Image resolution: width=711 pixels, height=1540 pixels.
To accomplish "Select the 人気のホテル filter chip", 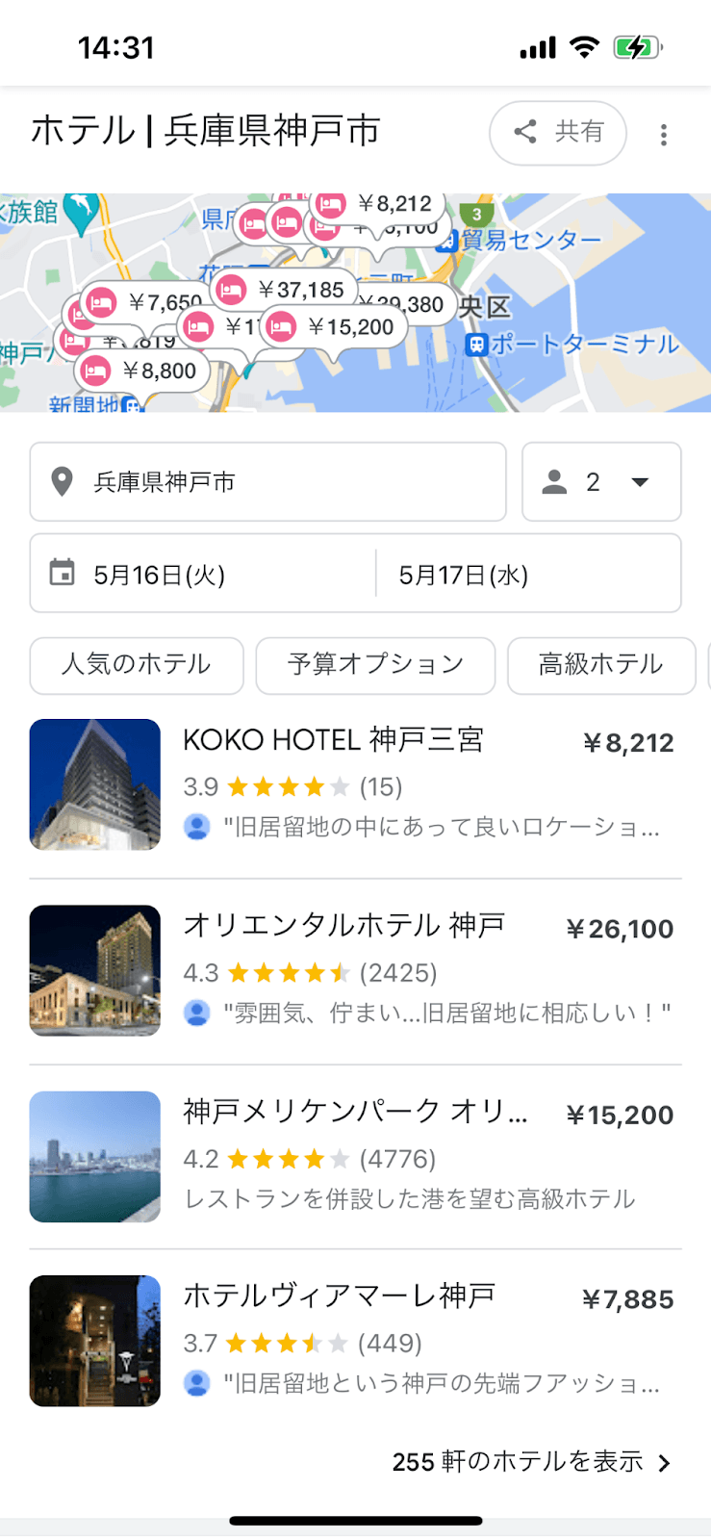I will point(137,665).
